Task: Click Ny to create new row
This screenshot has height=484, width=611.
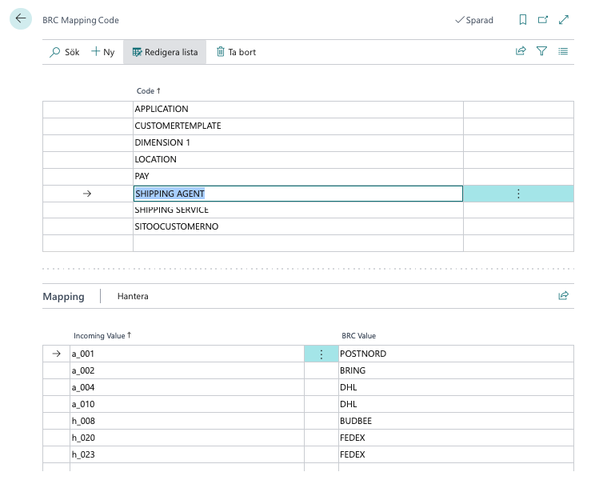Action: tap(103, 52)
